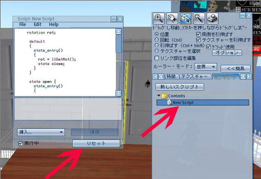Screen dimensions: 261x179
Task: Switch to the テクスチャー tab
Action: 195,76
